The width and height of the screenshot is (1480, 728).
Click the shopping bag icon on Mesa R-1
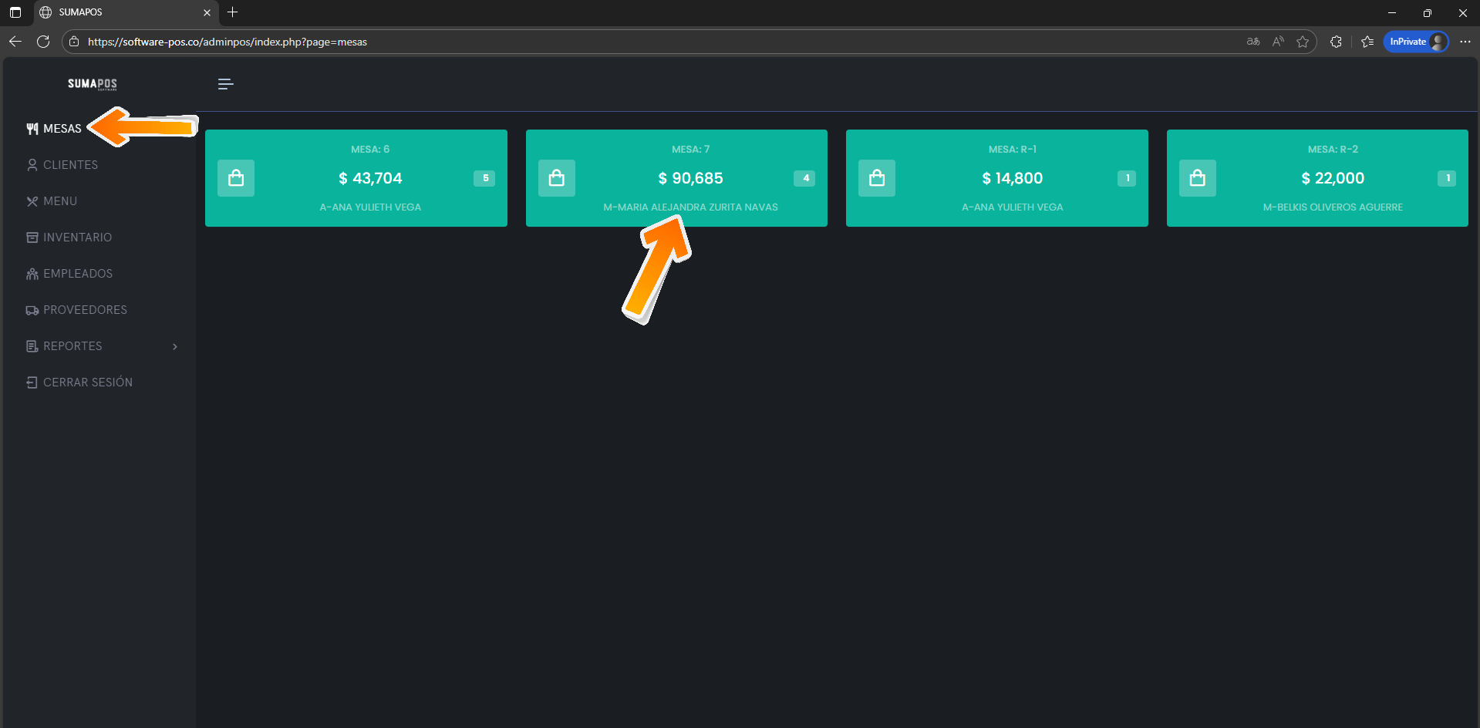[877, 178]
